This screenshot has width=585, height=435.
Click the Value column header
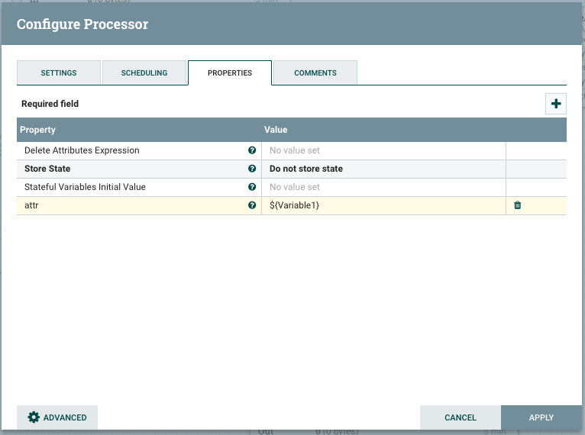382,130
